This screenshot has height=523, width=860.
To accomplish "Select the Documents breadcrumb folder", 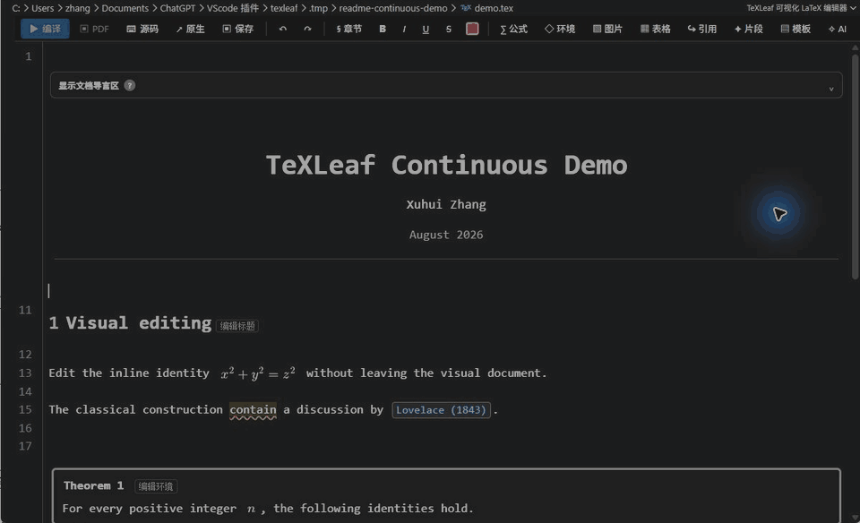I will pos(125,8).
